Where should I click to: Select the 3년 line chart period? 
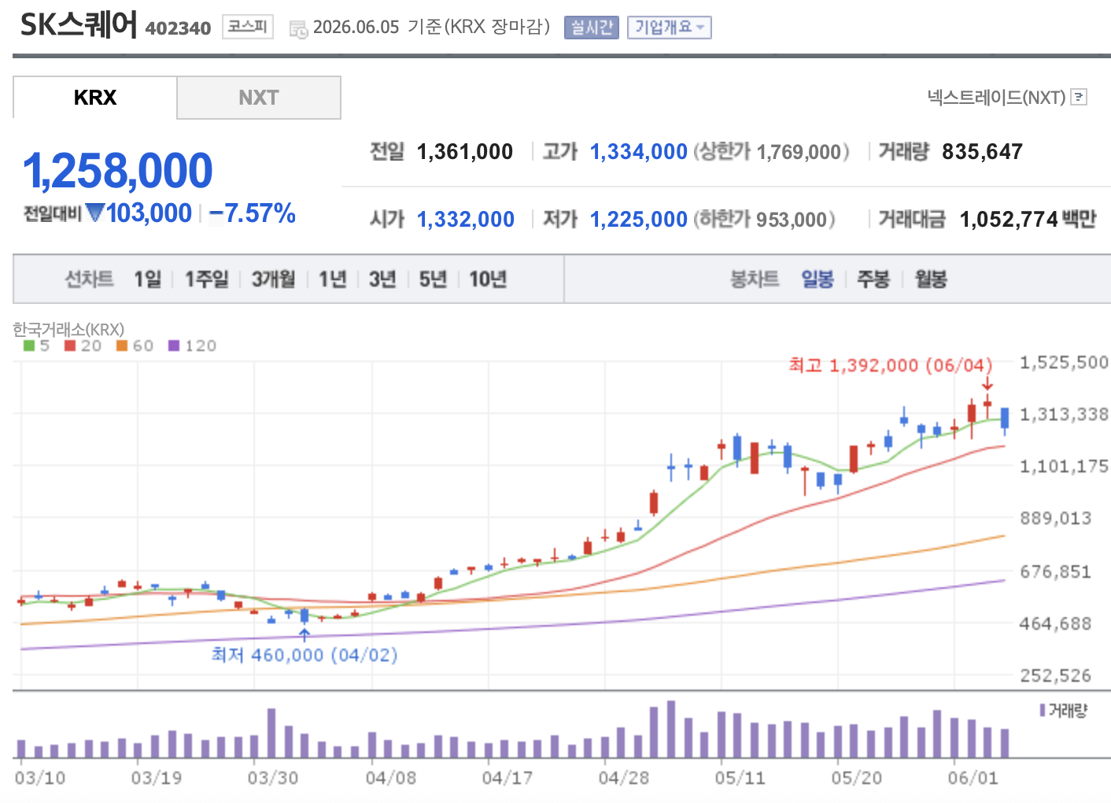382,279
